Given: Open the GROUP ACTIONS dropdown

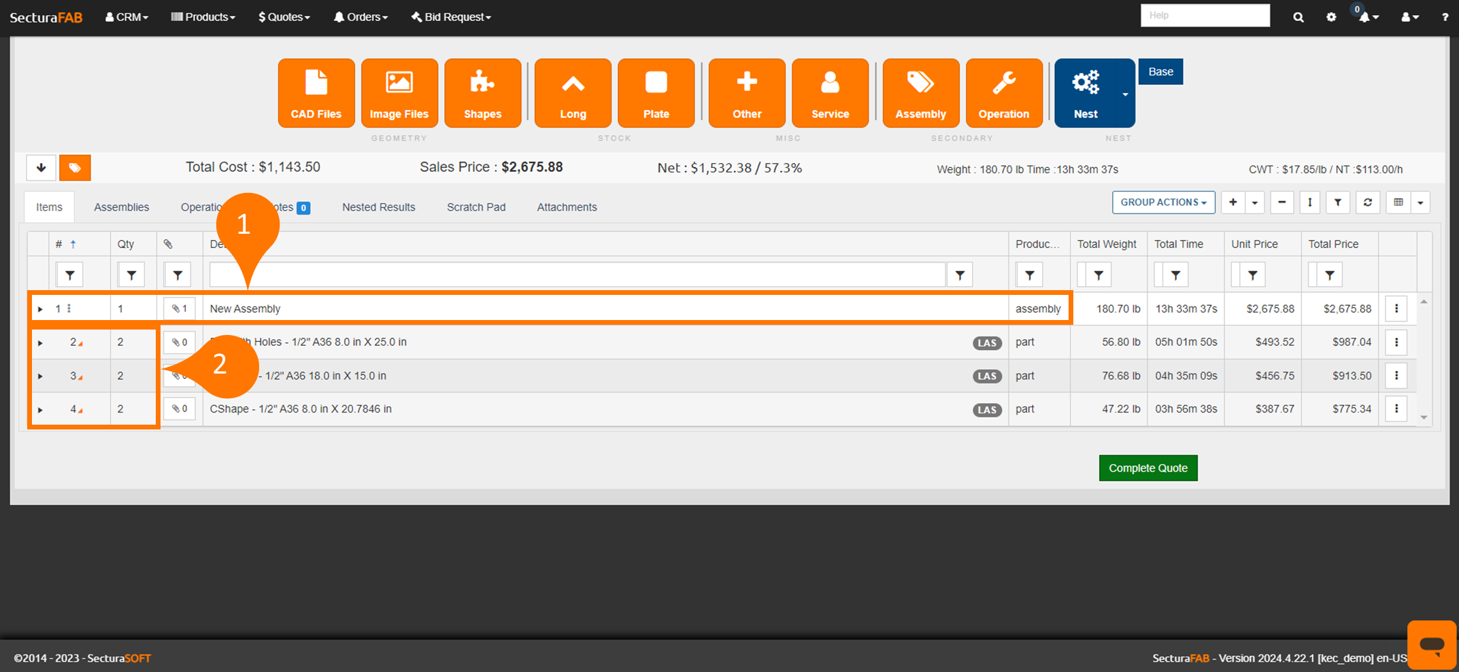Looking at the screenshot, I should 1163,202.
